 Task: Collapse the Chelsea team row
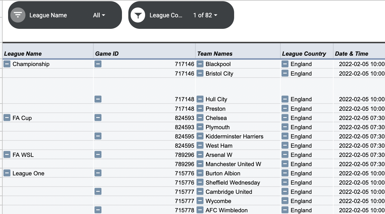[200, 118]
